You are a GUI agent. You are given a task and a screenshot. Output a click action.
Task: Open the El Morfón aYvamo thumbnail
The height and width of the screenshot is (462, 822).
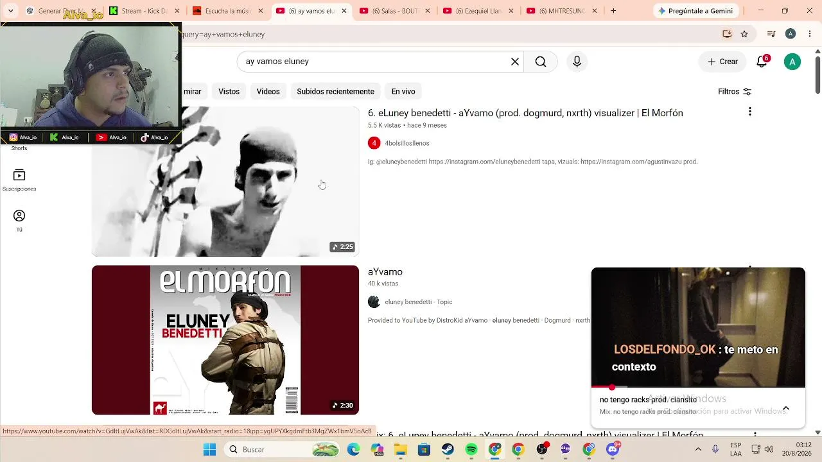coord(225,340)
